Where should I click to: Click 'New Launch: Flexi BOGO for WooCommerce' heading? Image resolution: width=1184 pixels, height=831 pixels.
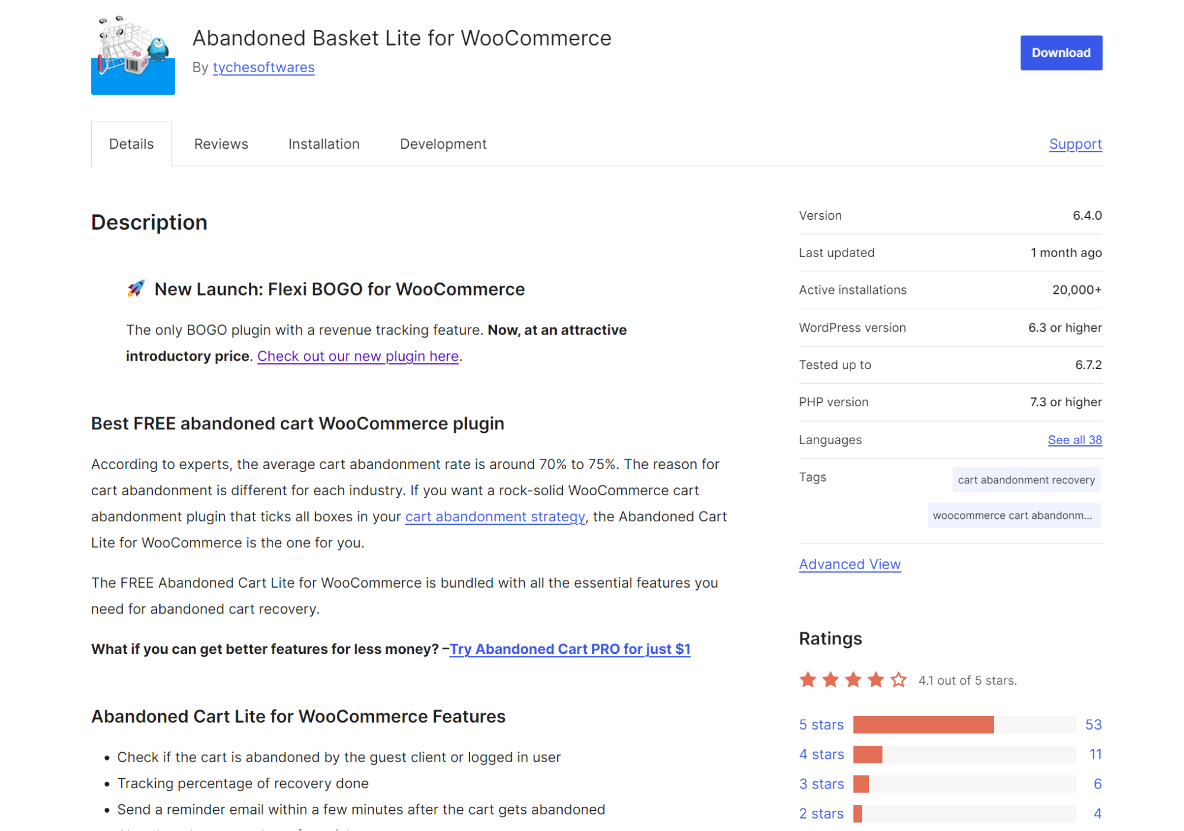[339, 289]
